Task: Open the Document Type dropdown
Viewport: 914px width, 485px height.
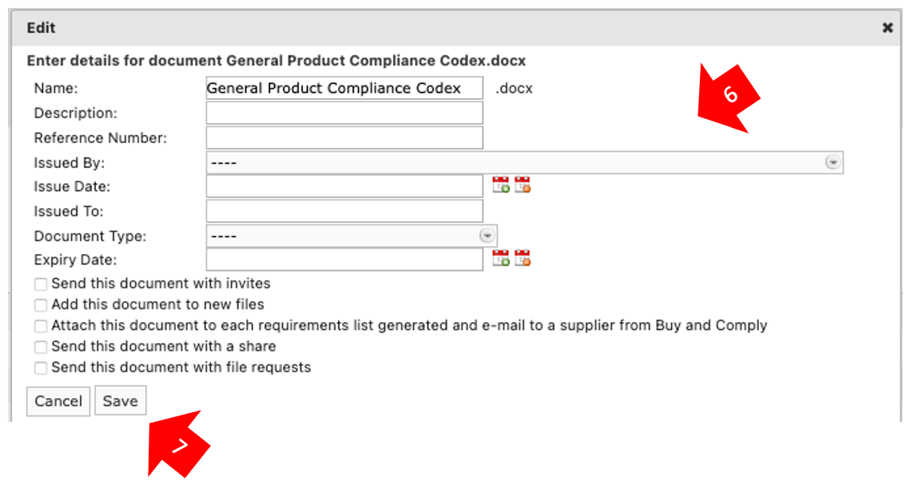Action: [x=352, y=236]
